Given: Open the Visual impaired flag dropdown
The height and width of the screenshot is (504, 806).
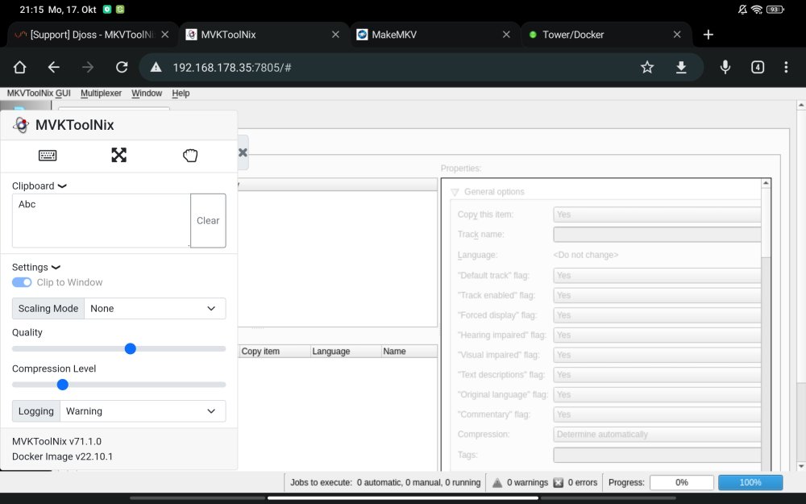Looking at the screenshot, I should pyautogui.click(x=657, y=355).
